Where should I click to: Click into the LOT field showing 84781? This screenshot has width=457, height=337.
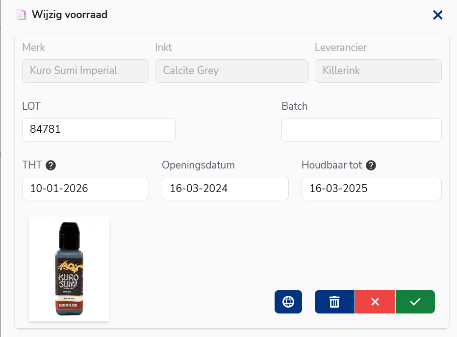click(99, 130)
